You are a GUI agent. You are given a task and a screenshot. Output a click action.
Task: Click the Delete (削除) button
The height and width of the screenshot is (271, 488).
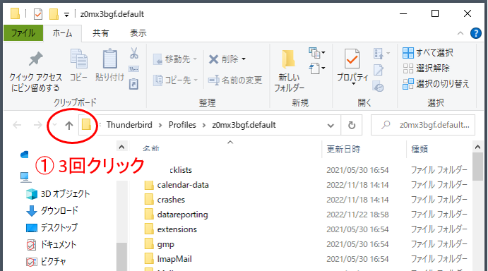click(223, 59)
